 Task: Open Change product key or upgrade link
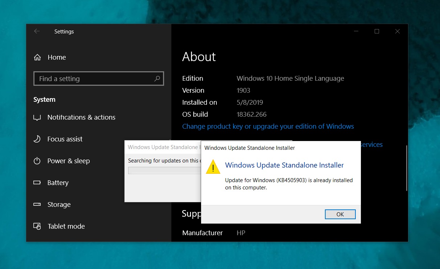[x=268, y=126]
